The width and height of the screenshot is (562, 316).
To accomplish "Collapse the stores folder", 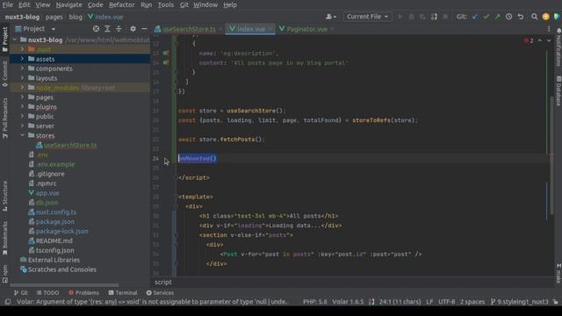I will coord(22,135).
